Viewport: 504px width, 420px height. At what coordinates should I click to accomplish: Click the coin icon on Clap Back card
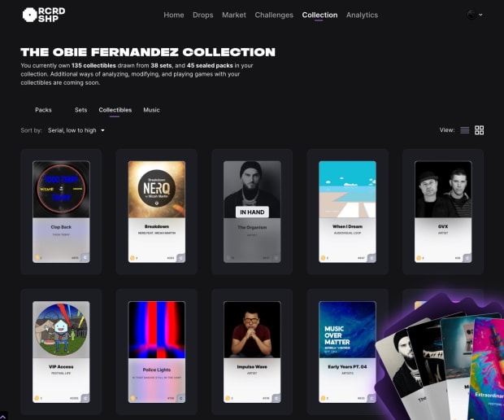click(x=37, y=257)
